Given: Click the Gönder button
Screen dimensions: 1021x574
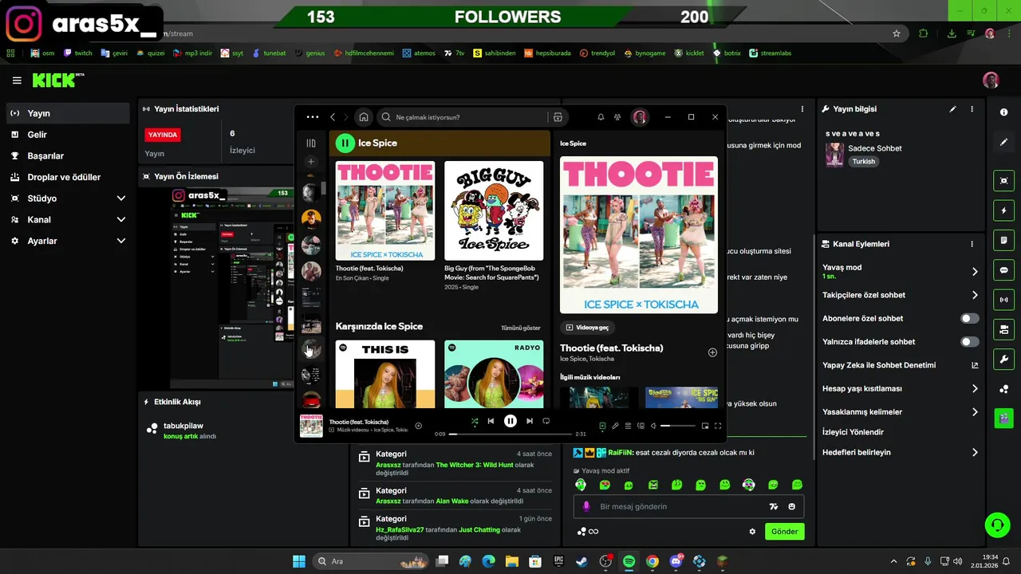Looking at the screenshot, I should 785,532.
